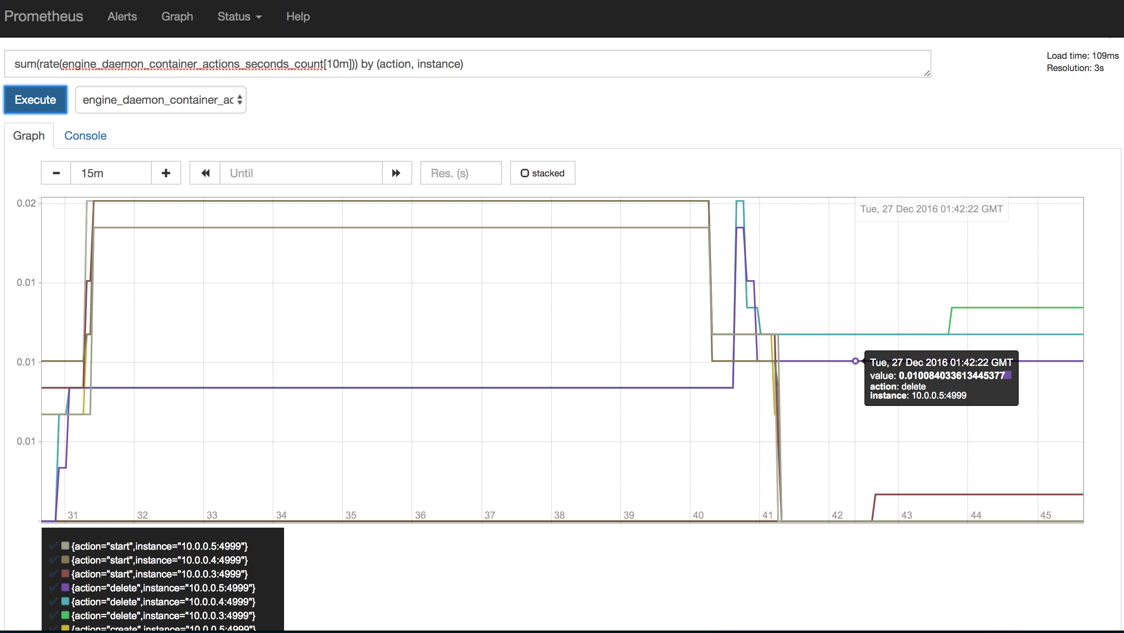The width and height of the screenshot is (1124, 633).
Task: Click the Until date input field
Action: tap(301, 173)
